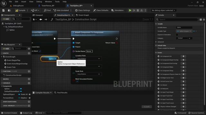
Task: Click the Eject playback button
Action: click(142, 10)
